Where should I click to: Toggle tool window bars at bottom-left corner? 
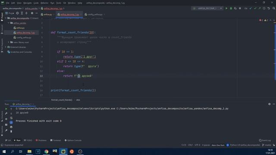click(2, 145)
